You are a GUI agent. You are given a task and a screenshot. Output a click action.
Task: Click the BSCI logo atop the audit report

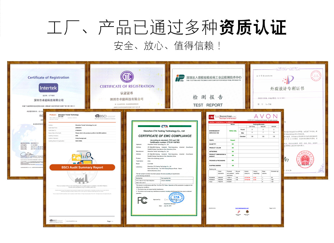[101, 116]
